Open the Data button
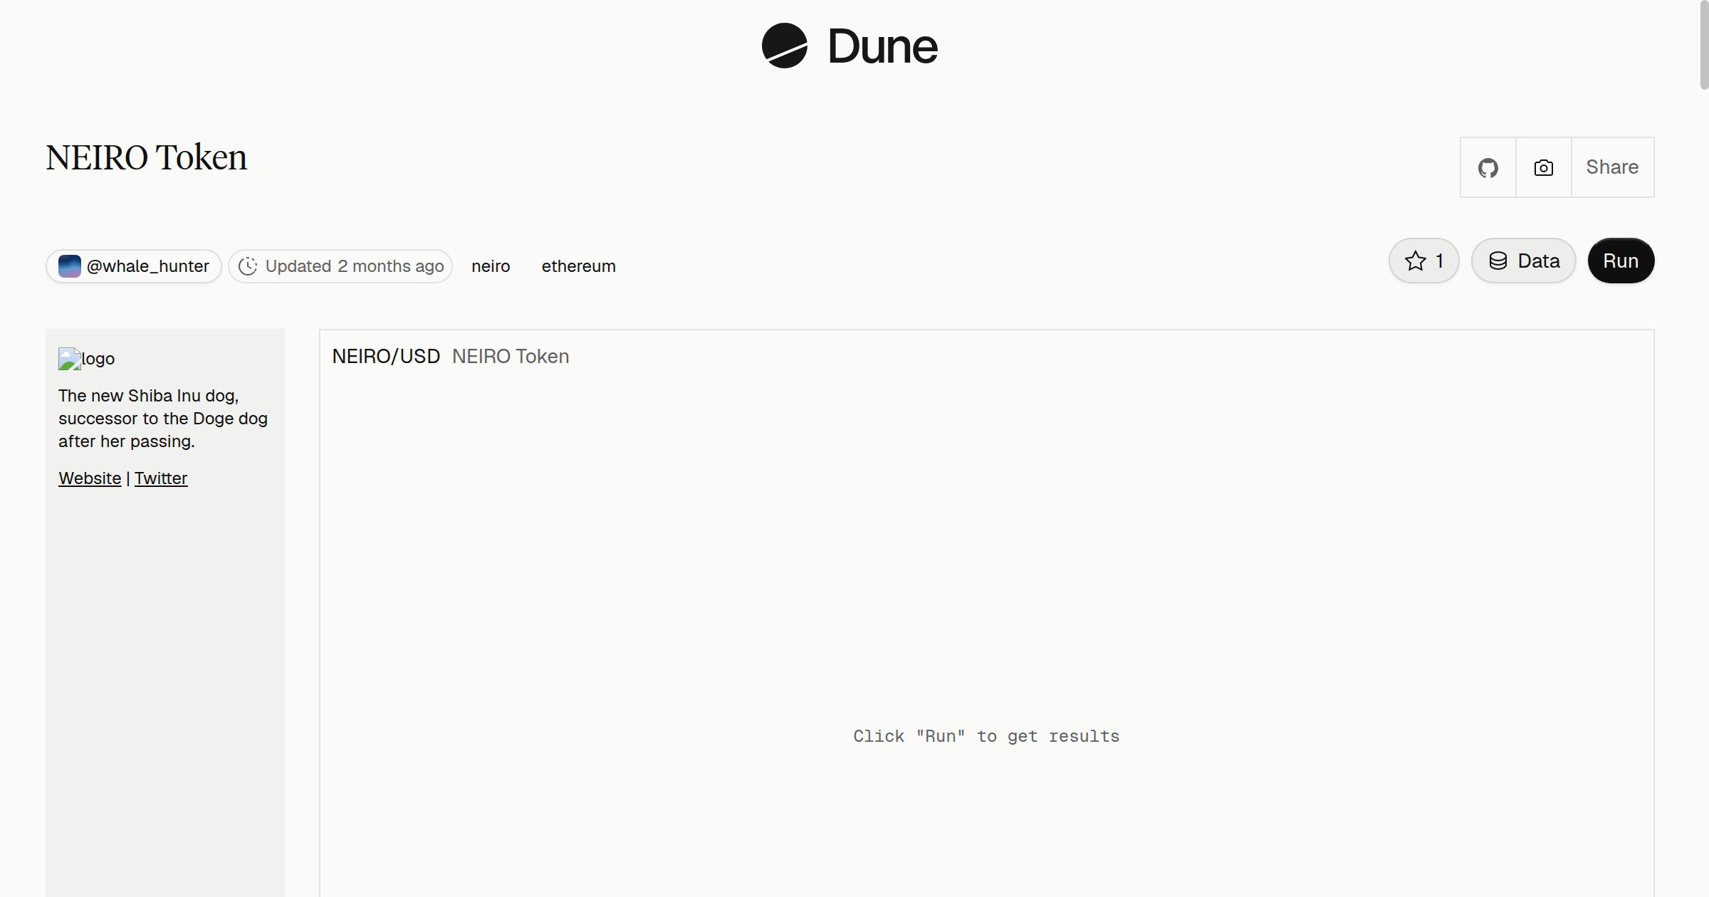The image size is (1709, 897). click(x=1523, y=261)
